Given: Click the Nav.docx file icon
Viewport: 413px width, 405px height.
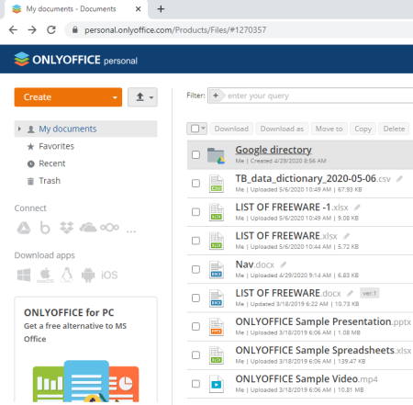Looking at the screenshot, I should 217,269.
